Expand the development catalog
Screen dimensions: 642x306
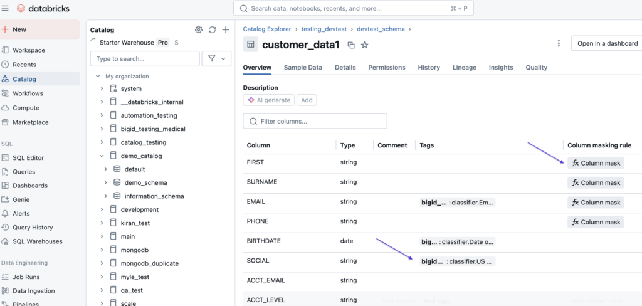point(102,209)
